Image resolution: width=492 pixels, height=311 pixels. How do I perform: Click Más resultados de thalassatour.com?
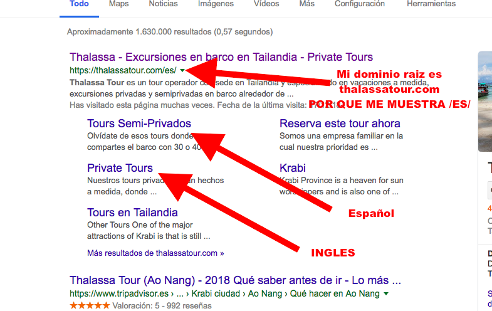tap(155, 253)
